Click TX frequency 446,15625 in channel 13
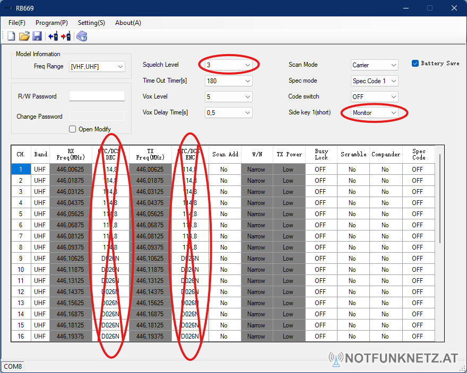This screenshot has height=373, width=467. pos(150,303)
